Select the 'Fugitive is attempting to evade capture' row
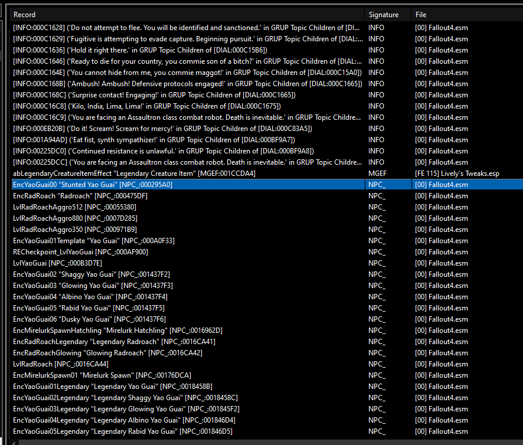This screenshot has width=523, height=445. [x=267, y=39]
